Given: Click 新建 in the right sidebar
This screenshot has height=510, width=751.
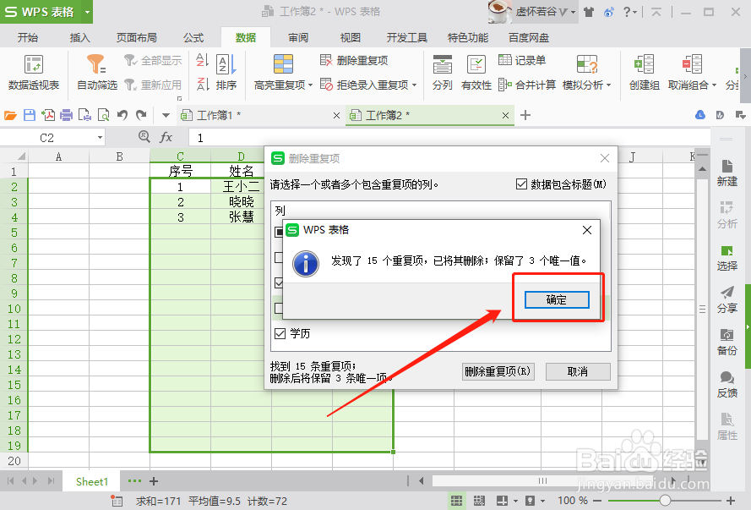Looking at the screenshot, I should [727, 173].
